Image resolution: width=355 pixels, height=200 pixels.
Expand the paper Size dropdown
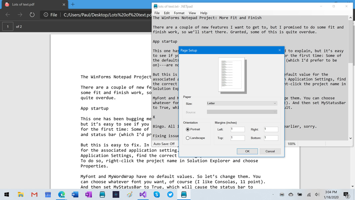(x=242, y=103)
